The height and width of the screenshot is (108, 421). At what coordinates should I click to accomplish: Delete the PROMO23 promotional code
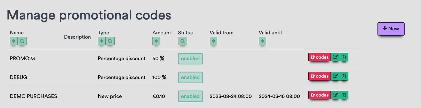(344, 57)
